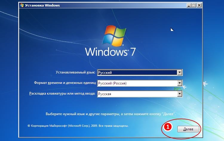
Task: Click the Раскладка клавиатуры или метод ввода label
Action: click(x=62, y=93)
